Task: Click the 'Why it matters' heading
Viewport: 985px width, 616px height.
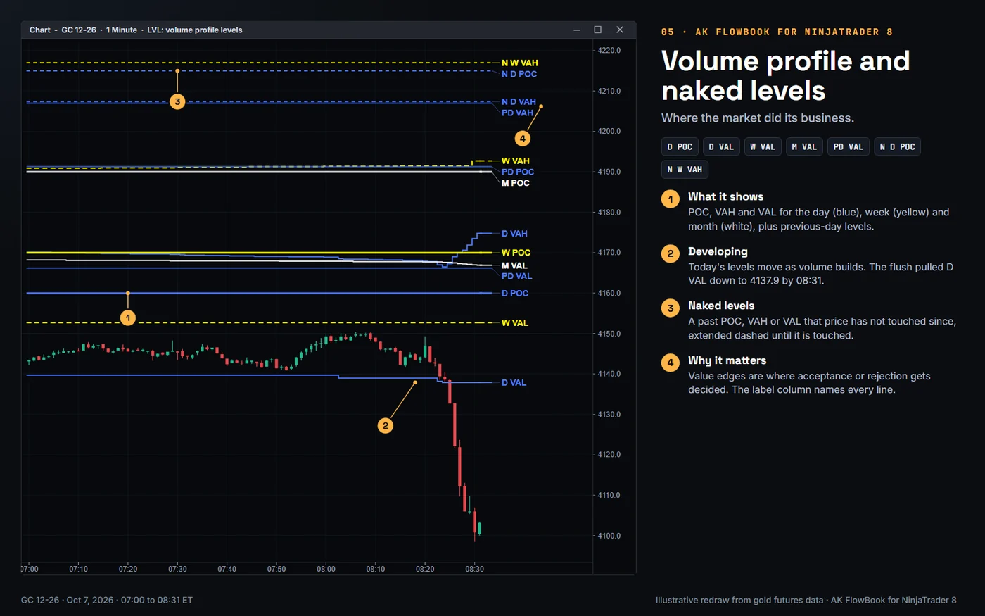Action: [727, 360]
